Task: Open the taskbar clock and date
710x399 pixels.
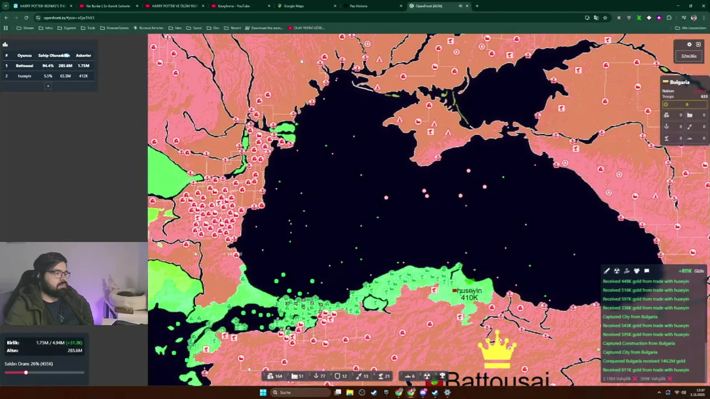Action: coord(699,392)
